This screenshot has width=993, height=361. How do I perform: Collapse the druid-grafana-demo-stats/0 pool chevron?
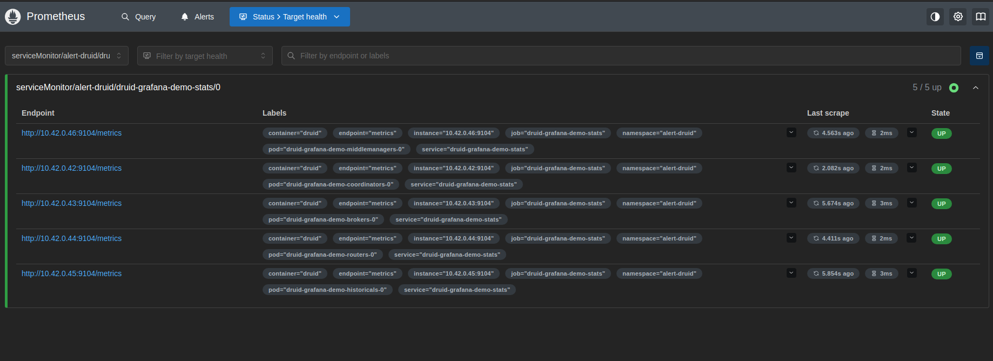976,88
